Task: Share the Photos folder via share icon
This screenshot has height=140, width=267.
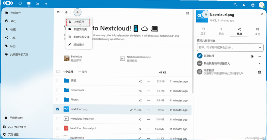Action: pyautogui.click(x=140, y=100)
